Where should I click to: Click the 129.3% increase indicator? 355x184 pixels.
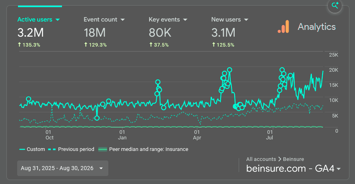pos(95,45)
